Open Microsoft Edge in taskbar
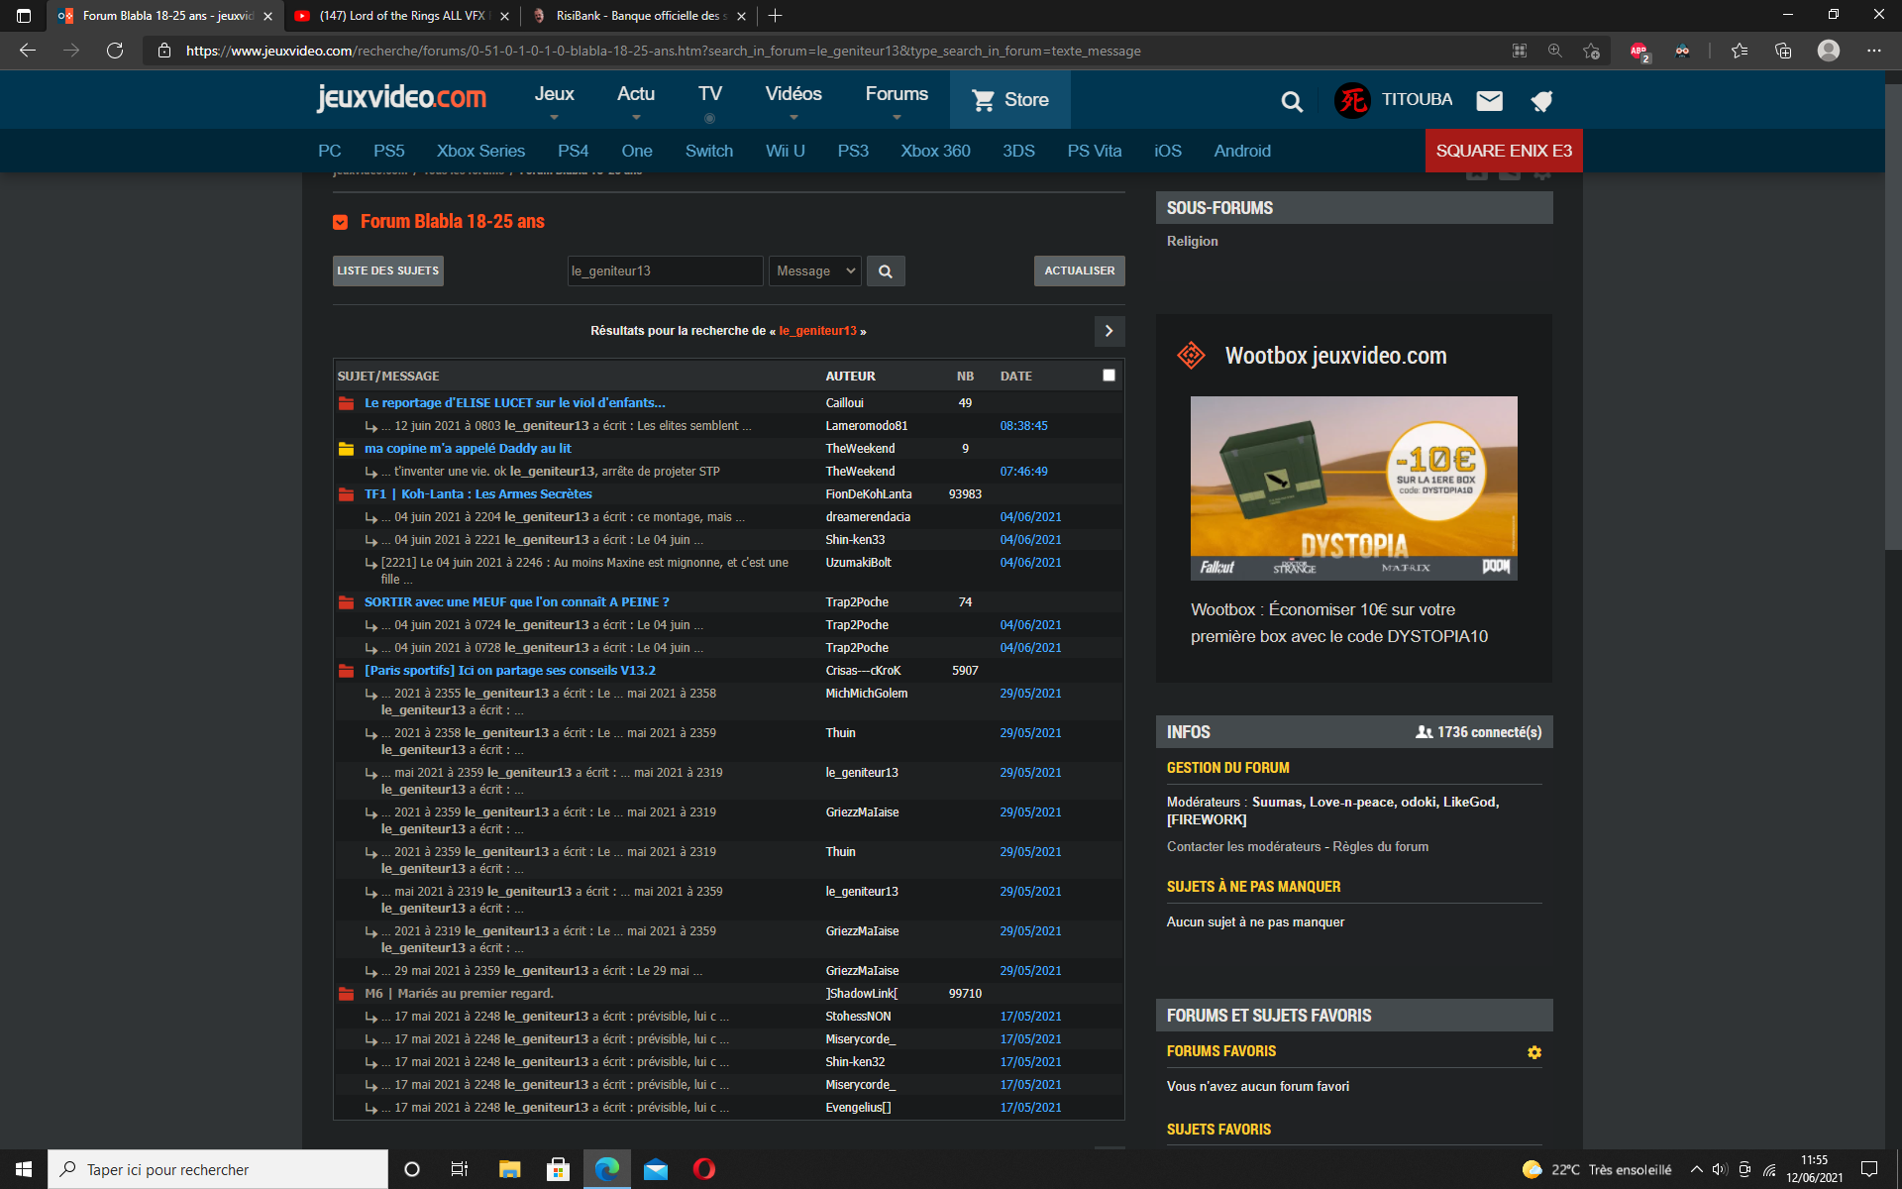This screenshot has width=1902, height=1189. click(x=606, y=1169)
